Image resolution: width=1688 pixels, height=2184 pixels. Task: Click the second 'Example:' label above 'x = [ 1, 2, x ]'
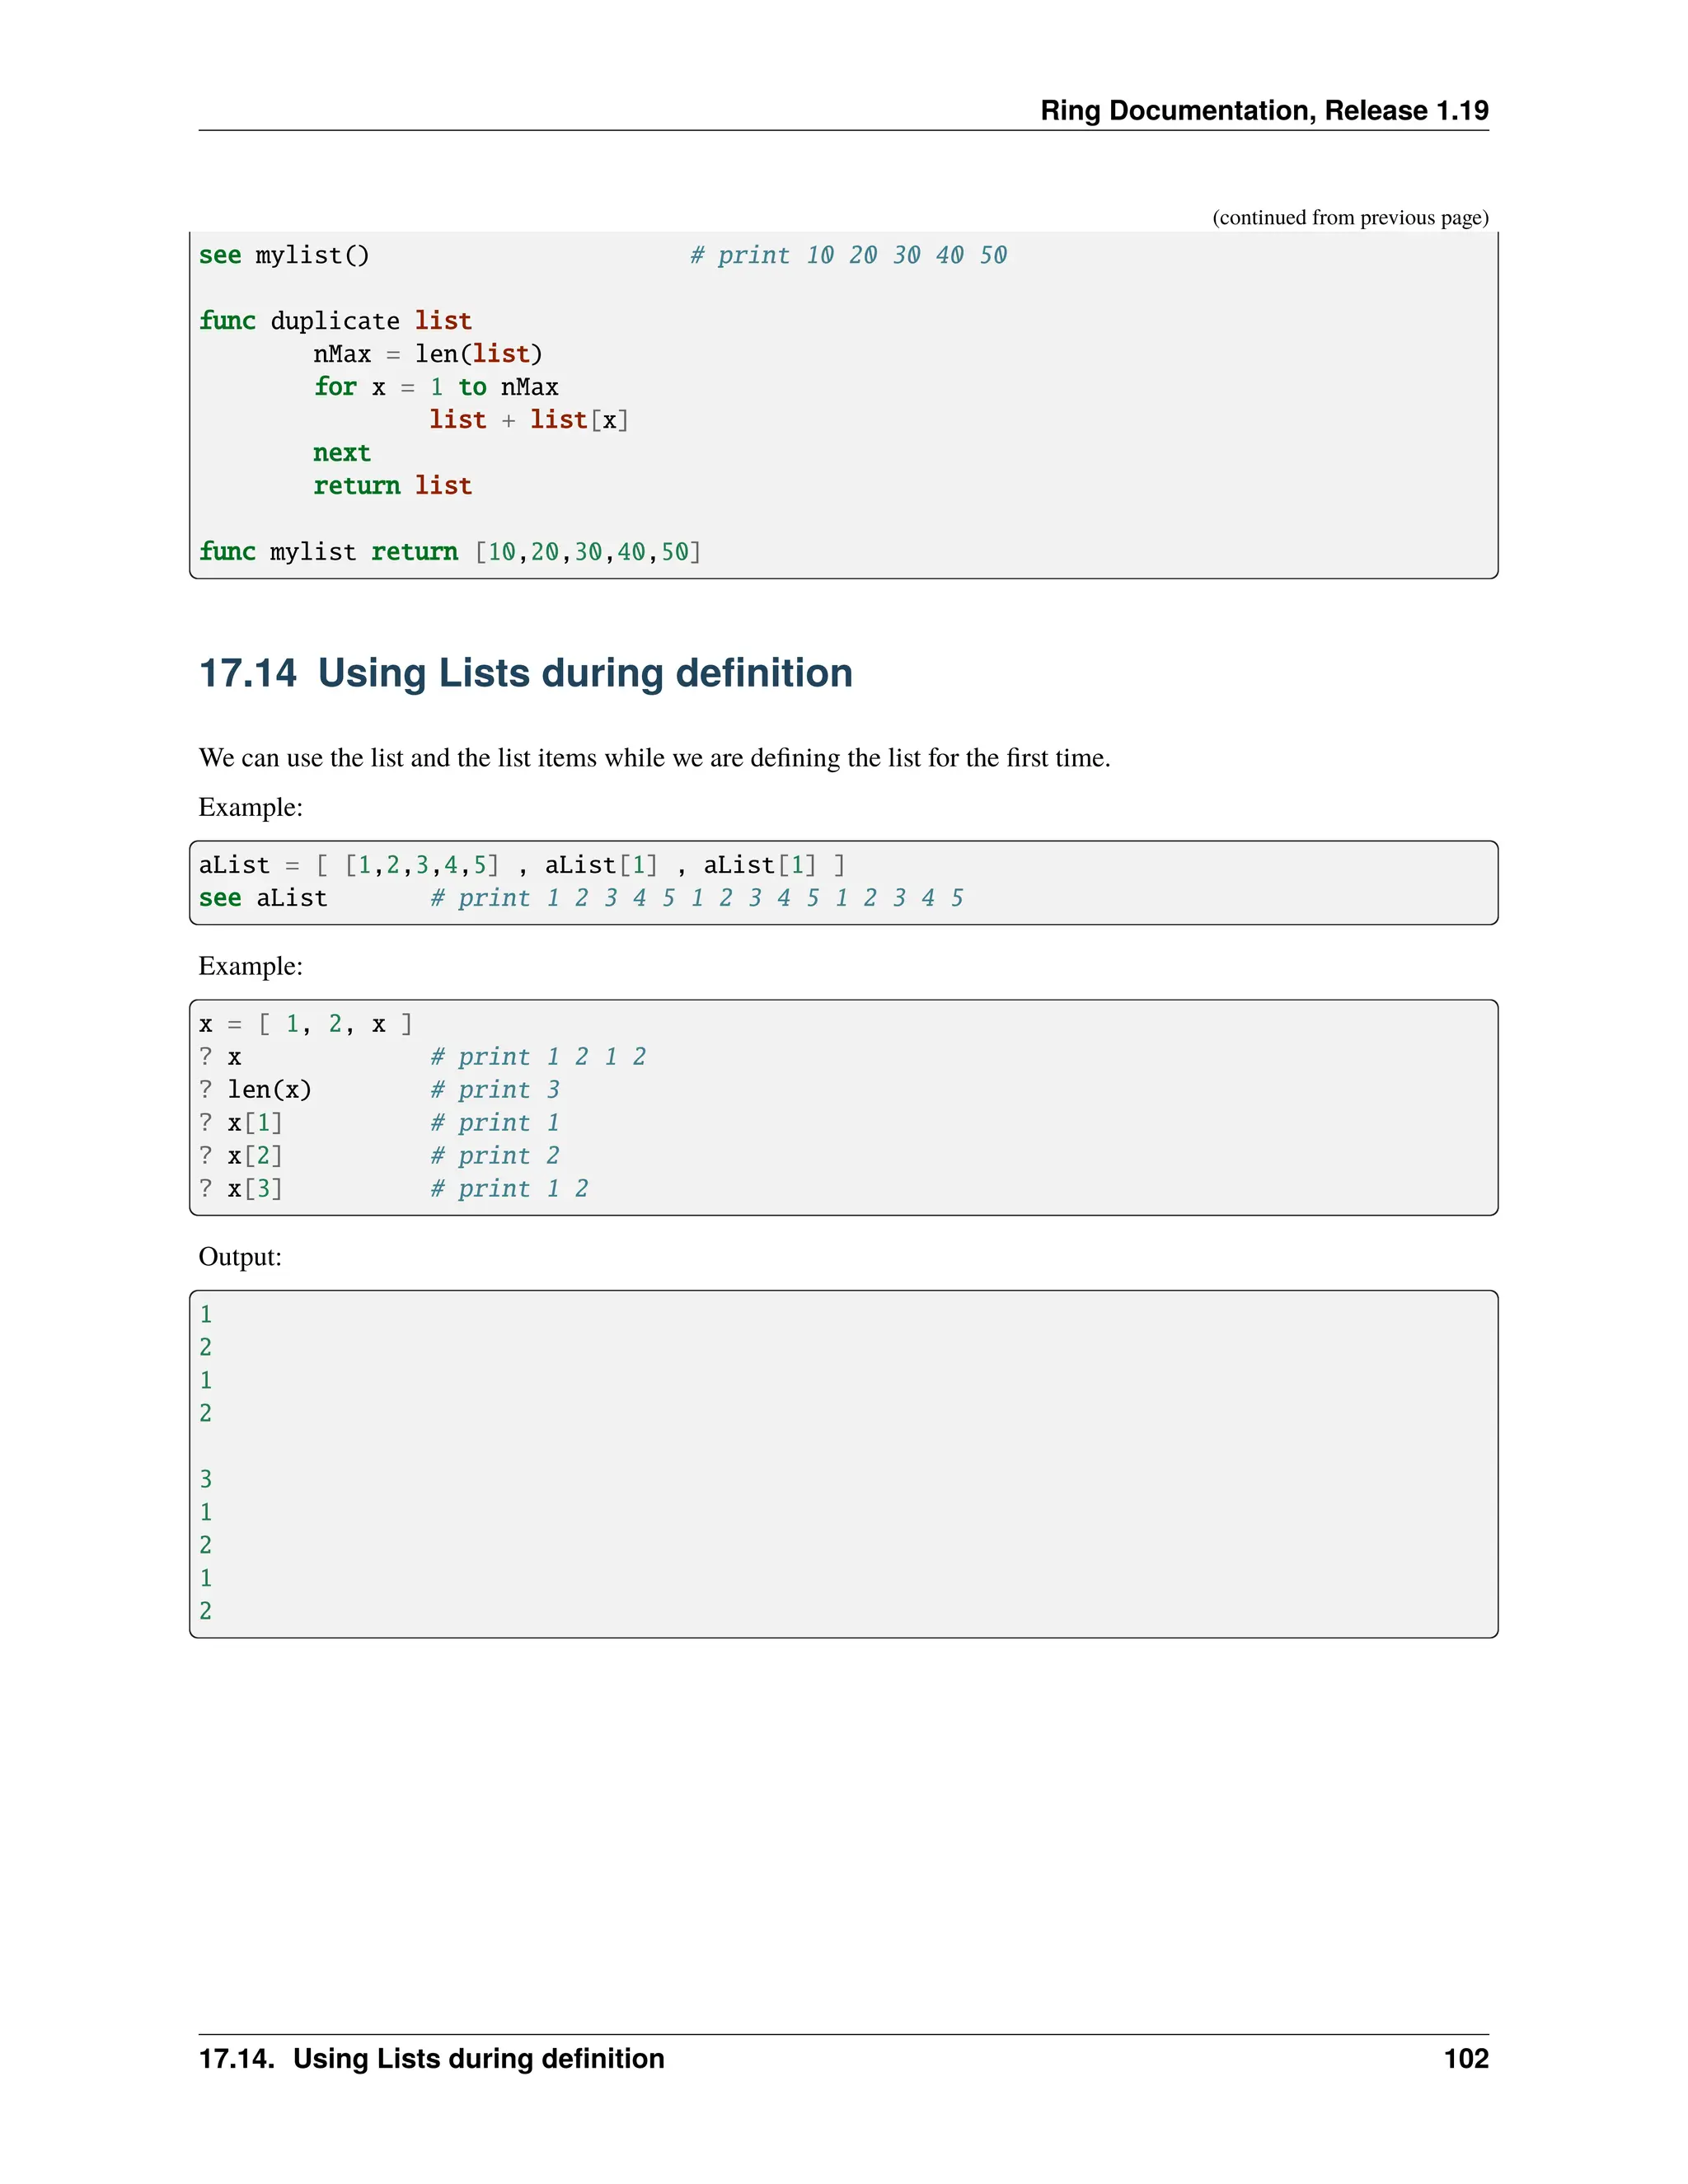coord(251,966)
